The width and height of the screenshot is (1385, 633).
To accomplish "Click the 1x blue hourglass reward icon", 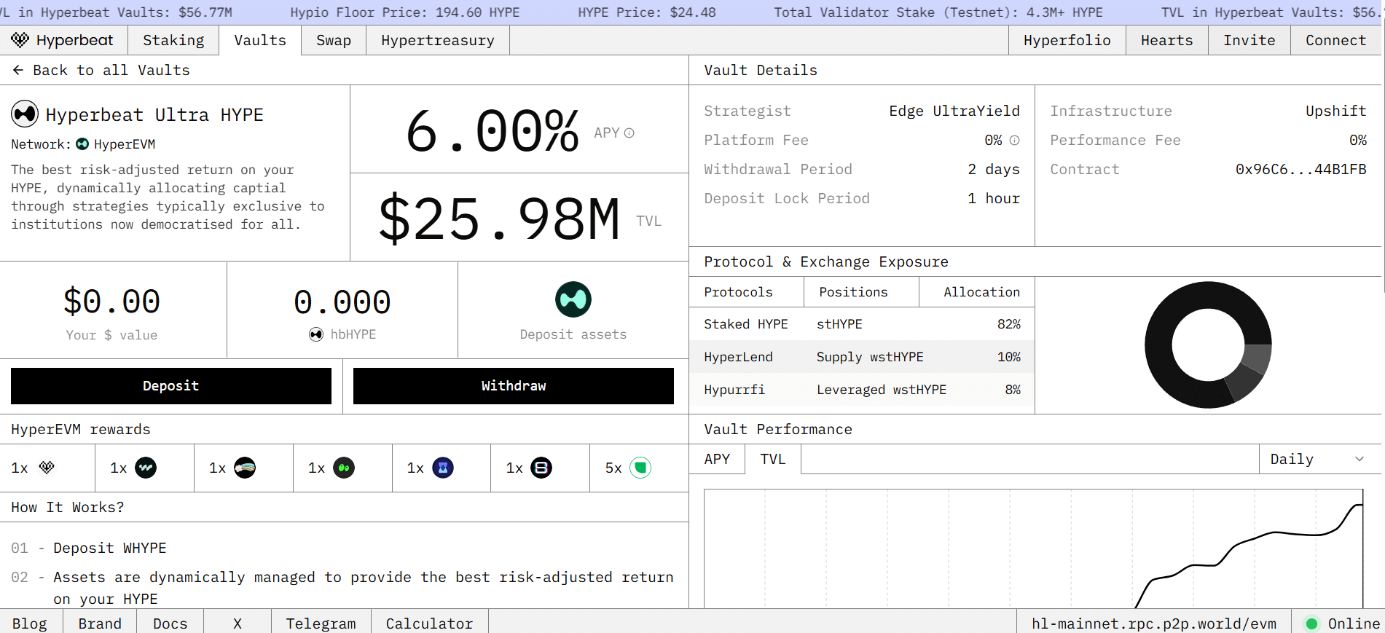I will coord(443,468).
